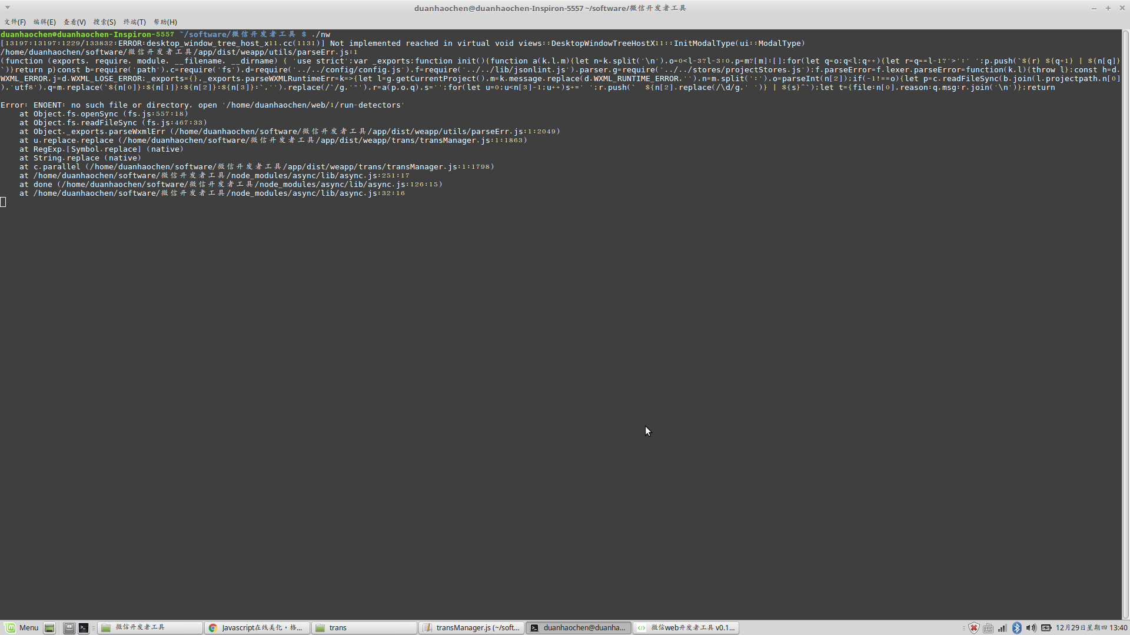Click the keyboard indicator icon in tray
Screen dimensions: 1130x635
coord(988,628)
